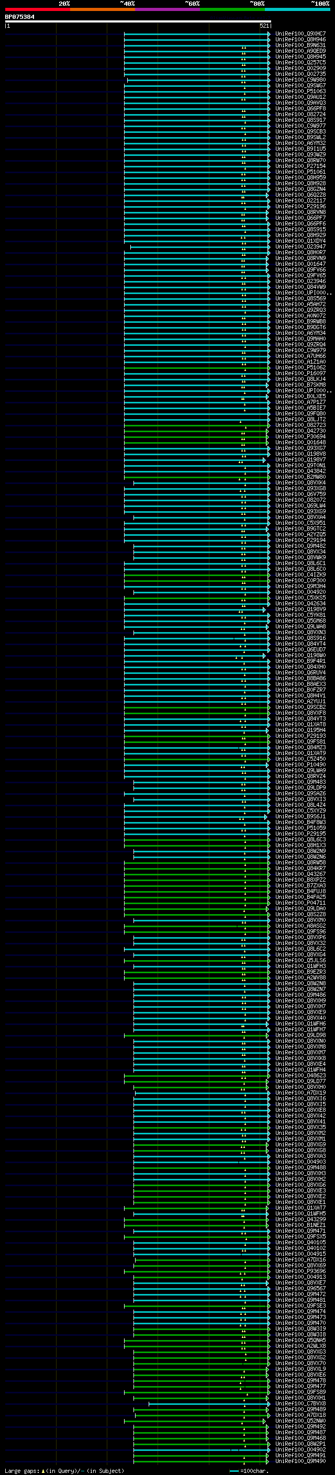Screen dimensions: 335x1475
Task: Click the Large gaps legend text
Action: pyautogui.click(x=64, y=1471)
